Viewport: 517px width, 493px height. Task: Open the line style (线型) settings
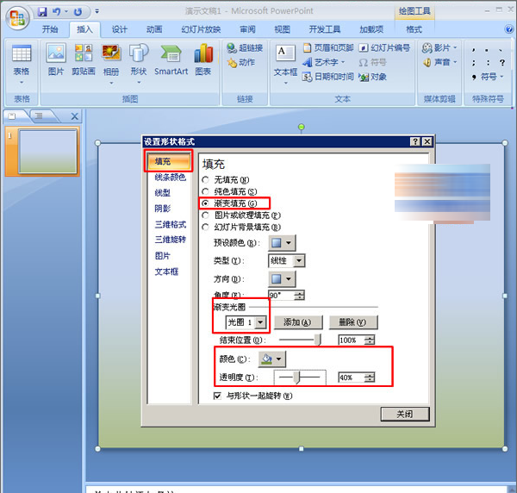coord(163,193)
